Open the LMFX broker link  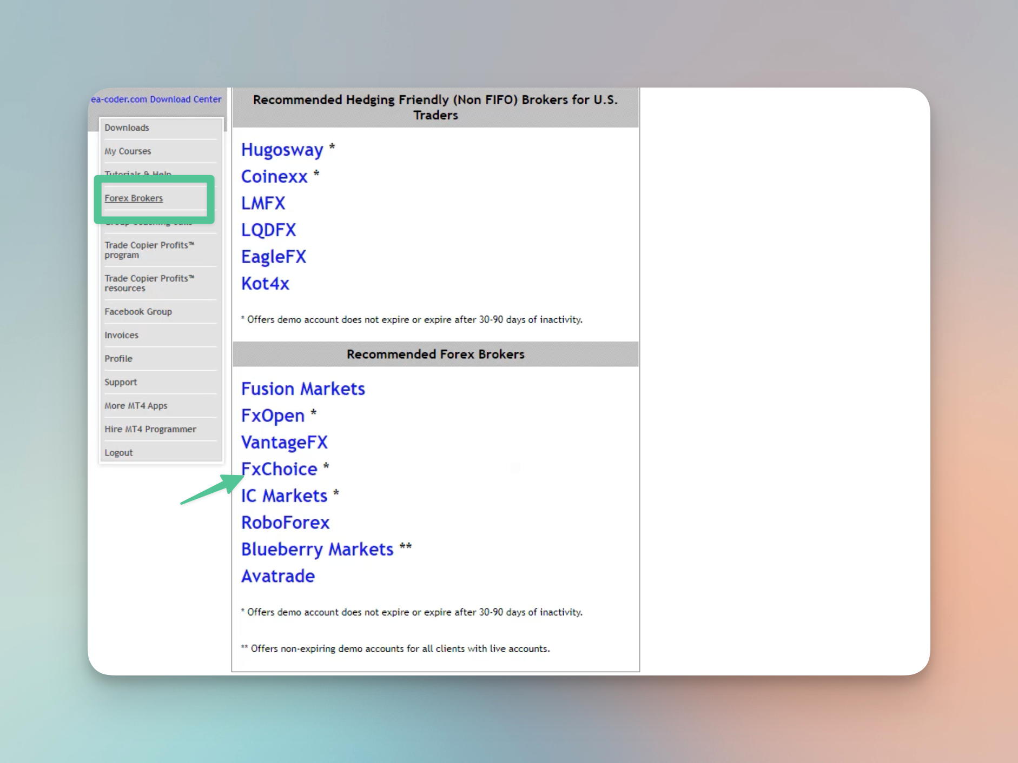click(263, 203)
